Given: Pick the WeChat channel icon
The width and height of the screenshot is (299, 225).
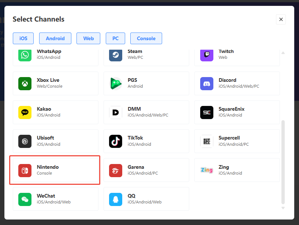Looking at the screenshot, I should coord(25,199).
